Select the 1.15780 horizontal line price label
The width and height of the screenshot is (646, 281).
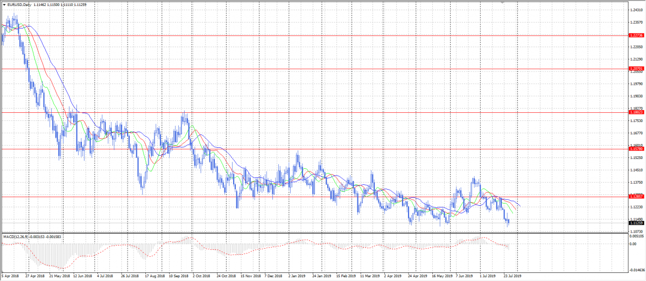(x=636, y=149)
